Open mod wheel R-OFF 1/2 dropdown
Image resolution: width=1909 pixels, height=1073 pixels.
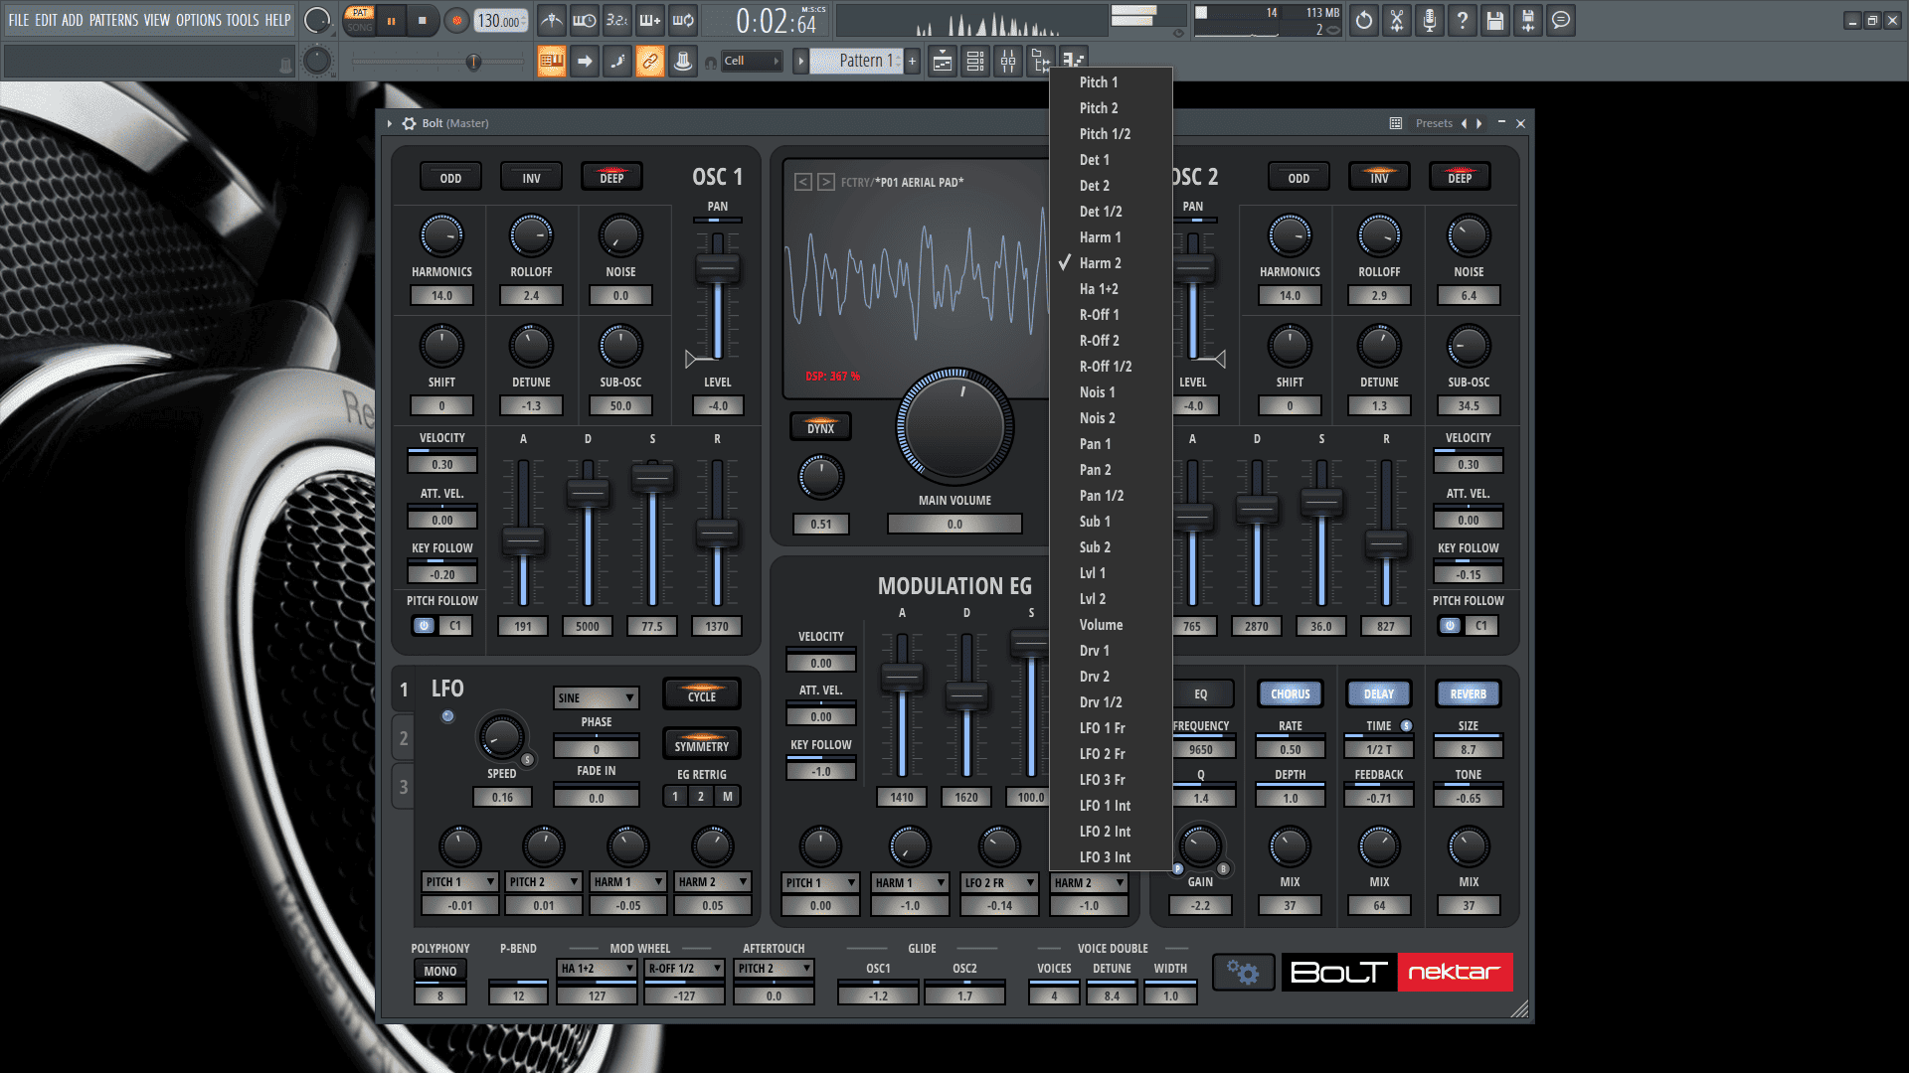pos(684,969)
